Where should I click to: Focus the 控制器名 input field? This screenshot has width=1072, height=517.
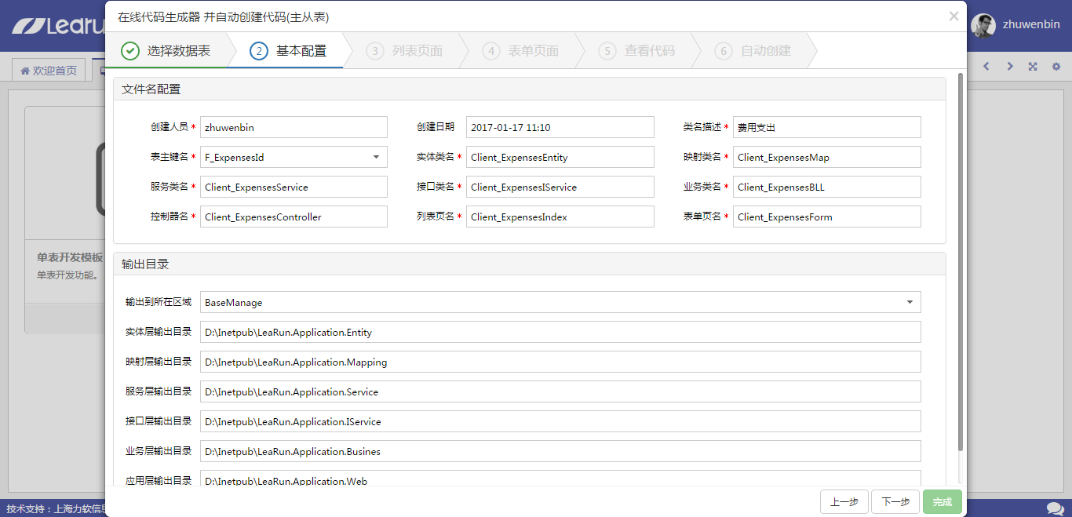294,217
